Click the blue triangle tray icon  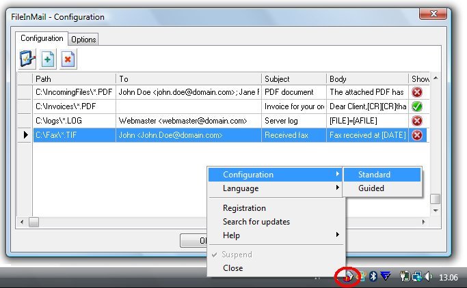(x=386, y=276)
